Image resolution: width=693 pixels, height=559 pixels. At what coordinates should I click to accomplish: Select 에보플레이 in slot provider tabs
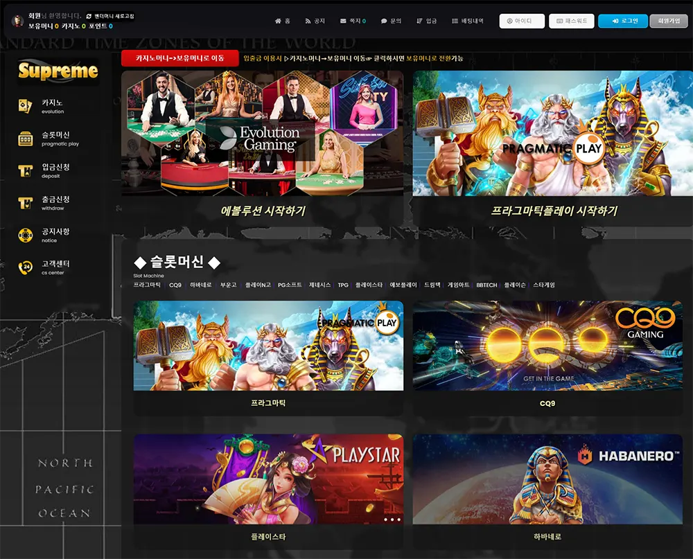pos(403,285)
